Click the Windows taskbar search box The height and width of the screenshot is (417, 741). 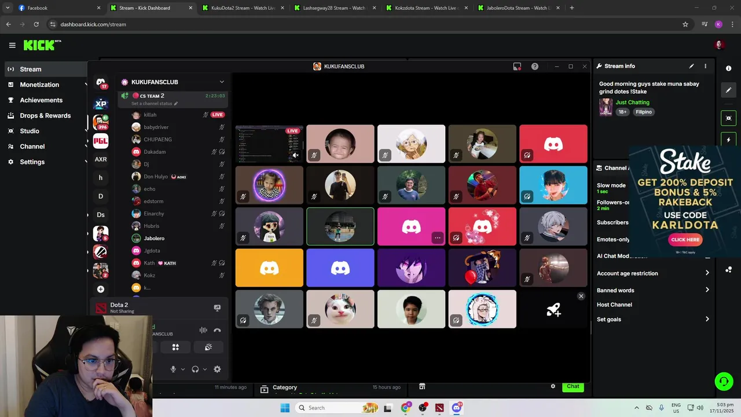337,408
